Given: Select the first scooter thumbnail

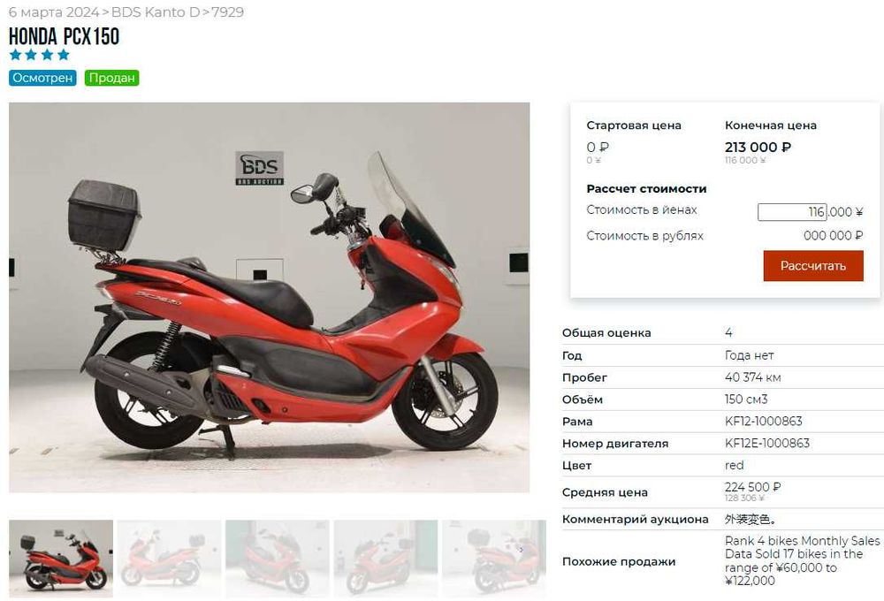Looking at the screenshot, I should pyautogui.click(x=61, y=559).
